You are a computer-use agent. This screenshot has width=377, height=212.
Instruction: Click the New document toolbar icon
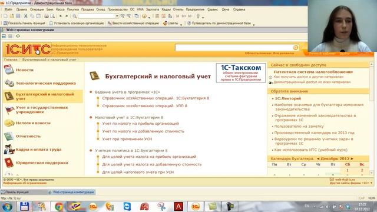click(5, 16)
